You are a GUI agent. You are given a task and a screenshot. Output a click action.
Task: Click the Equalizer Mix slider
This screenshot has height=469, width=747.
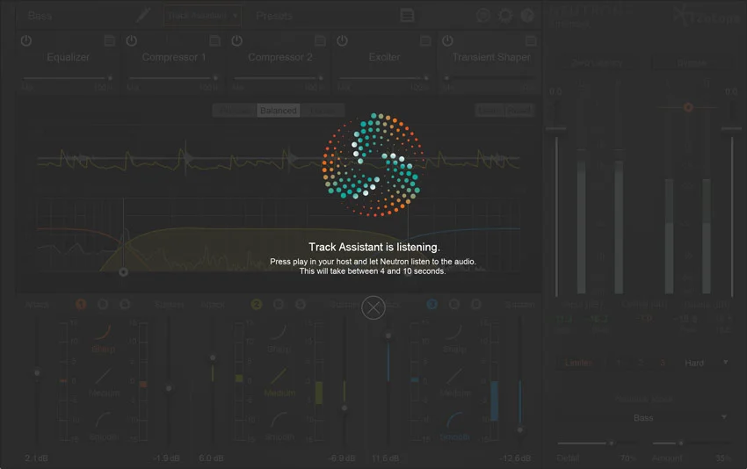pos(67,77)
